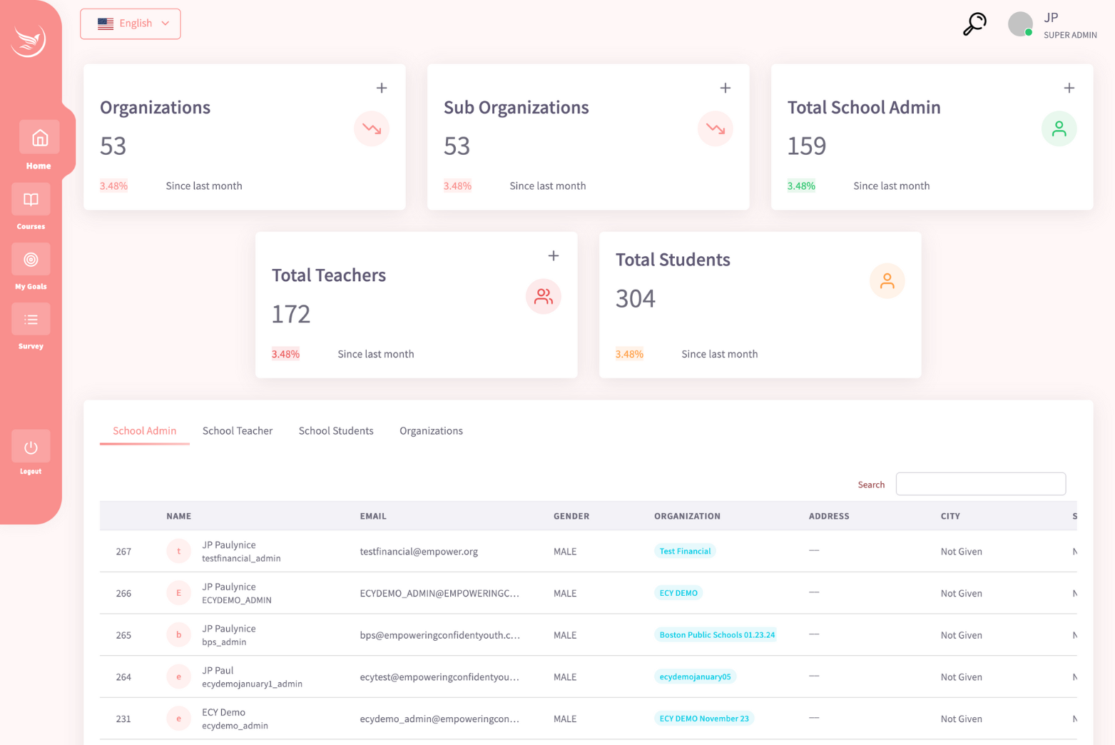The image size is (1115, 745).
Task: Click the table Search input field
Action: click(980, 484)
